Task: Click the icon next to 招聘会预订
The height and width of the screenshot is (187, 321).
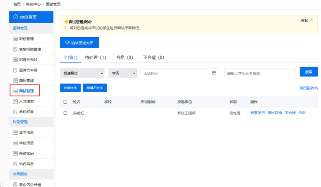Action: [15, 60]
